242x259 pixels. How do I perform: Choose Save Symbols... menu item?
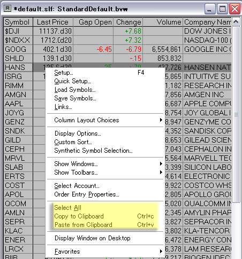coord(105,98)
